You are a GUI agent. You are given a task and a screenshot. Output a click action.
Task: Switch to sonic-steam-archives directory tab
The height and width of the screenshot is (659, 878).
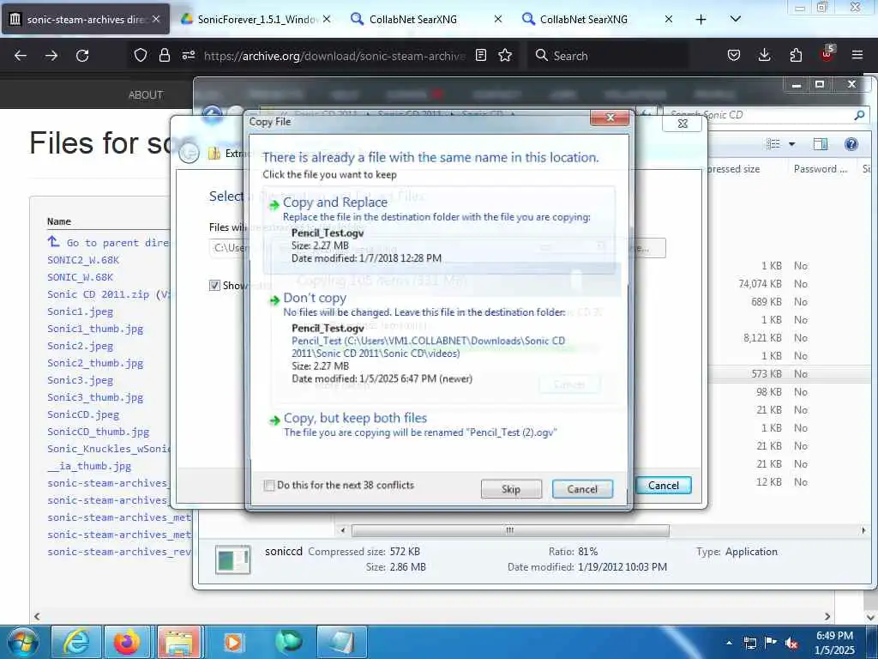[x=86, y=19]
